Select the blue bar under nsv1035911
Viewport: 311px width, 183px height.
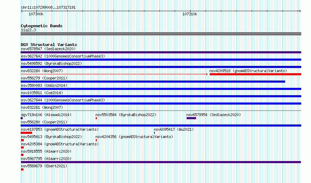[x=161, y=96]
